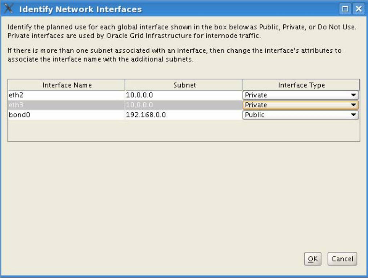Click the Subnet column header
The height and width of the screenshot is (278, 368).
[x=184, y=85]
